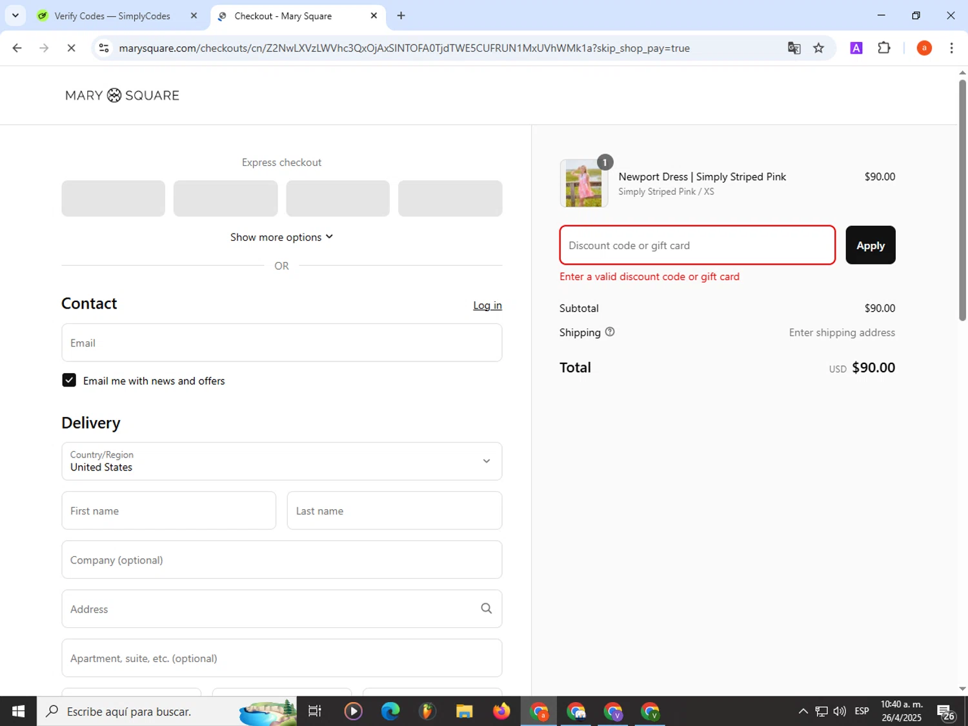Screen dimensions: 968x726
Task: Open a new browser tab
Action: coord(401,15)
